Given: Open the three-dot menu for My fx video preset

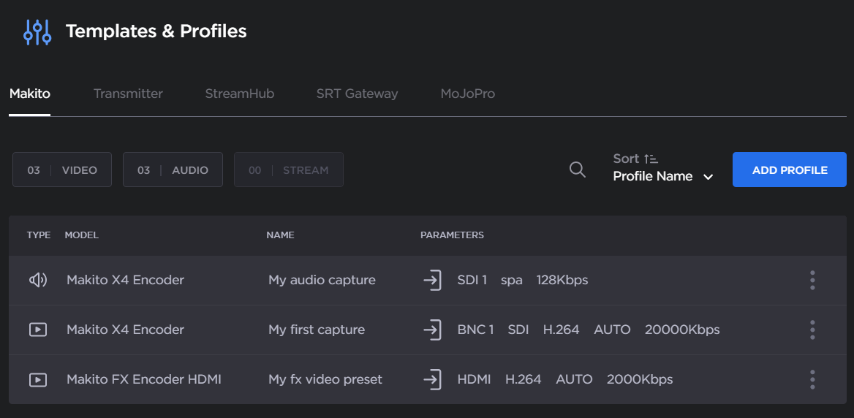Looking at the screenshot, I should (x=812, y=379).
